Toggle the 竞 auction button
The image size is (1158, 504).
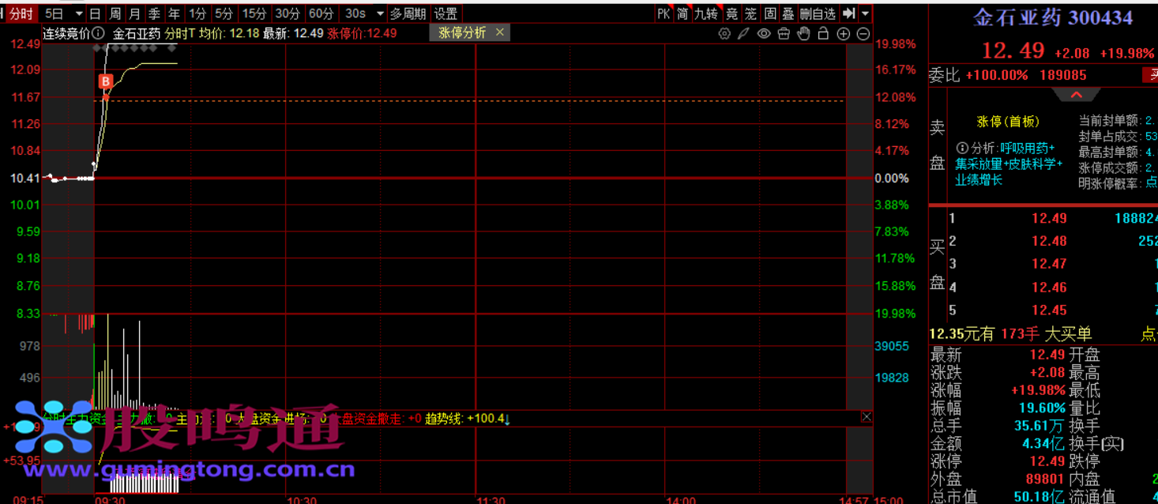point(731,13)
